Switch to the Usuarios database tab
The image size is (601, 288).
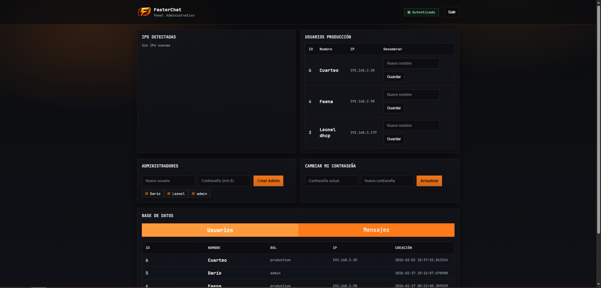click(x=220, y=230)
